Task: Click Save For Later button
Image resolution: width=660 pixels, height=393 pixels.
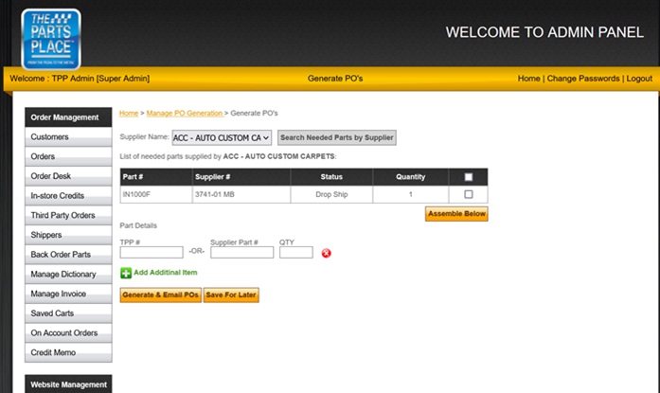Action: (231, 295)
